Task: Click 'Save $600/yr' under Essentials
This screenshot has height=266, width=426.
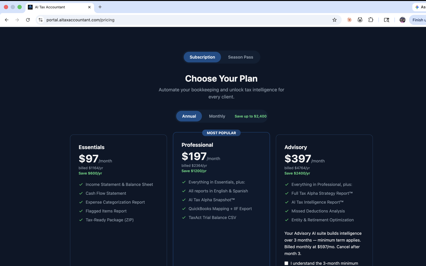Action: coord(90,173)
